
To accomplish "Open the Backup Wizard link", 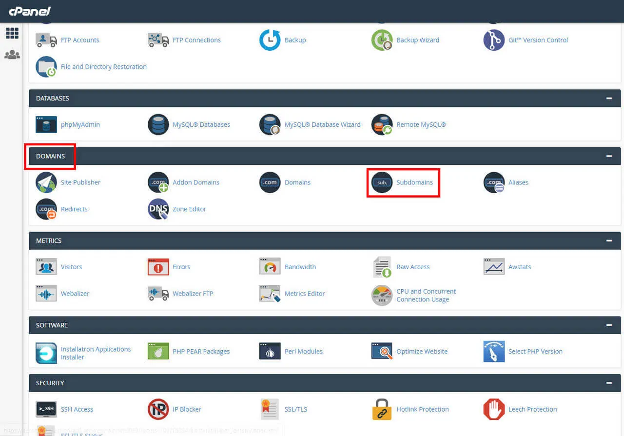I will [x=418, y=40].
